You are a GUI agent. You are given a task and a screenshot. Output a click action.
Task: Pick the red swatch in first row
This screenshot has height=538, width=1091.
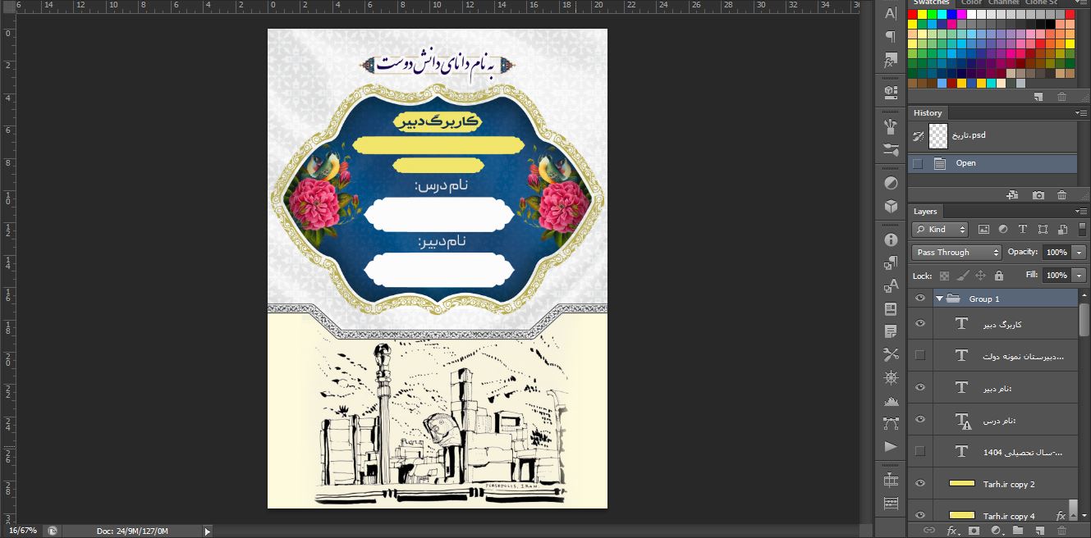913,14
